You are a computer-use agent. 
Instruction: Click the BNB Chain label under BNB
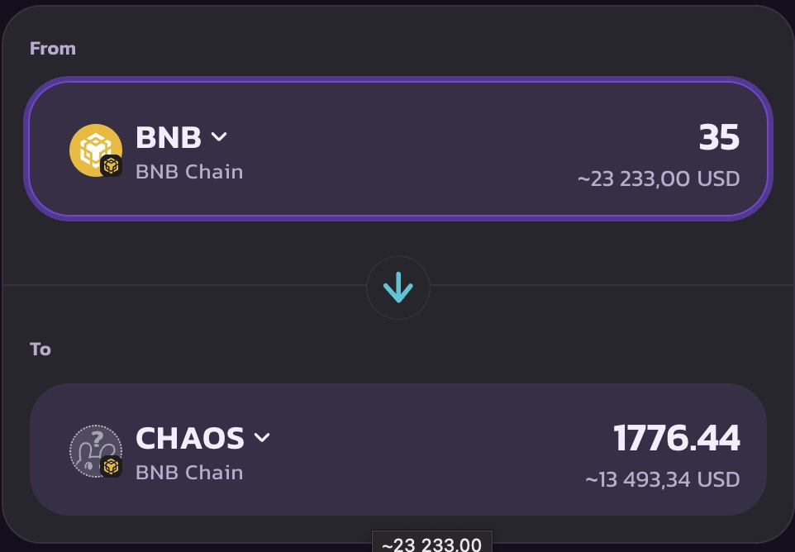(189, 172)
